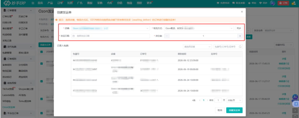Click the top bar 同步 heart icon
The width and height of the screenshot is (299, 118).
(x=260, y=3)
